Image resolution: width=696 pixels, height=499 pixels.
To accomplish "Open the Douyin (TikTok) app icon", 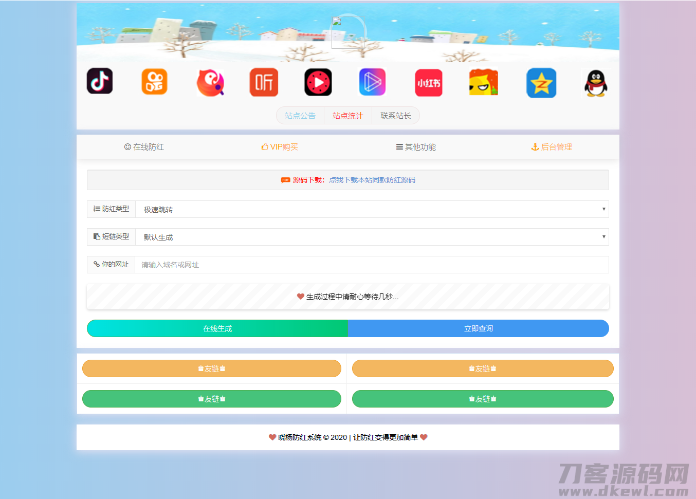I will pos(100,81).
